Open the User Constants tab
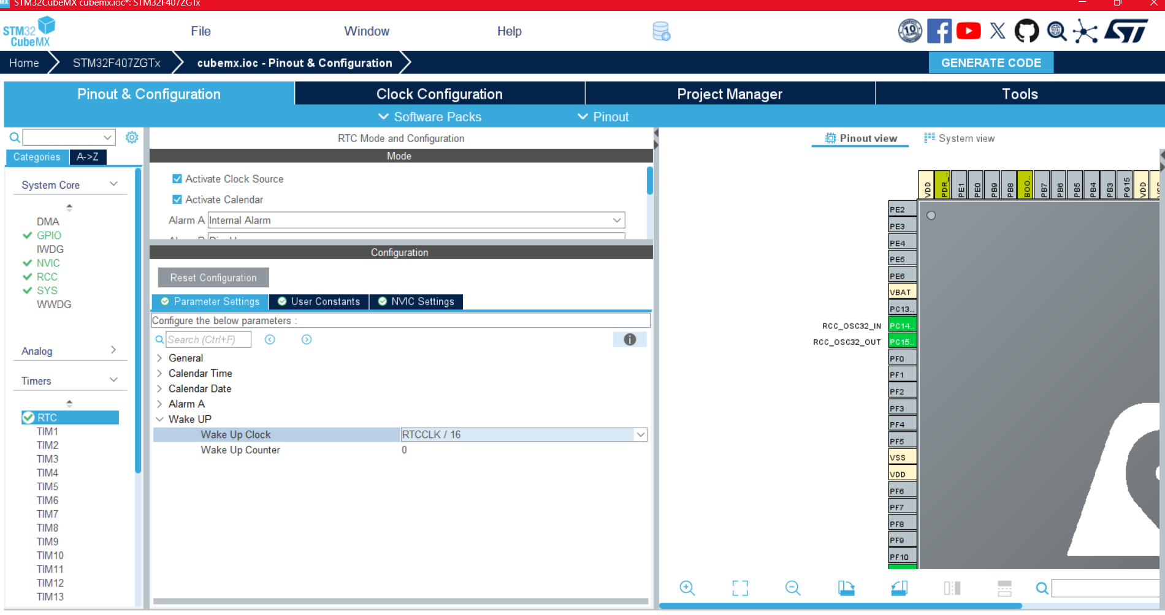The image size is (1165, 615). (x=319, y=301)
